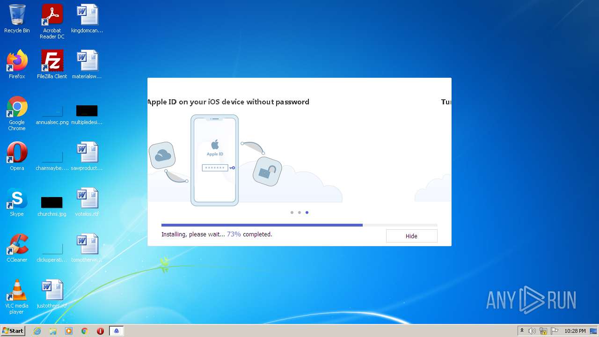Click the taskbar clock showing 10:28 PM
This screenshot has width=599, height=337.
coord(575,331)
